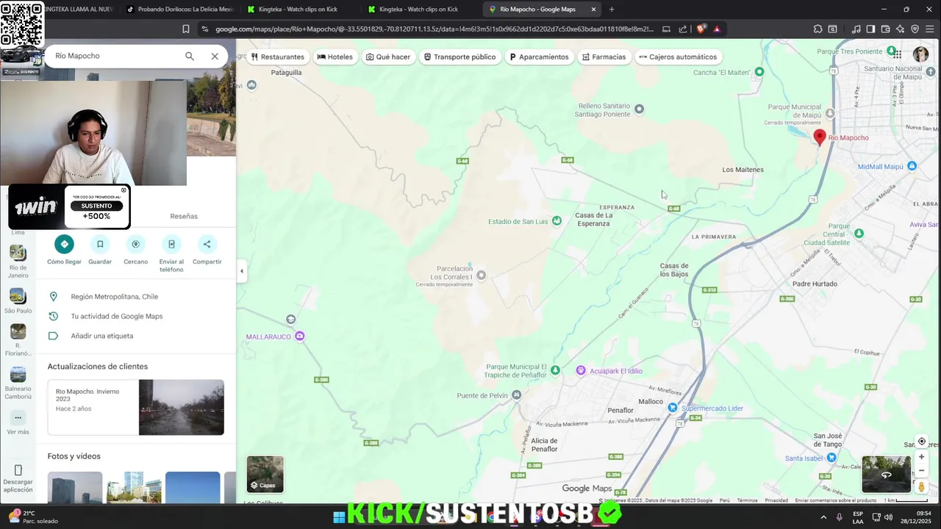Show your location with the target icon
Screen dimensions: 941x529
921,442
